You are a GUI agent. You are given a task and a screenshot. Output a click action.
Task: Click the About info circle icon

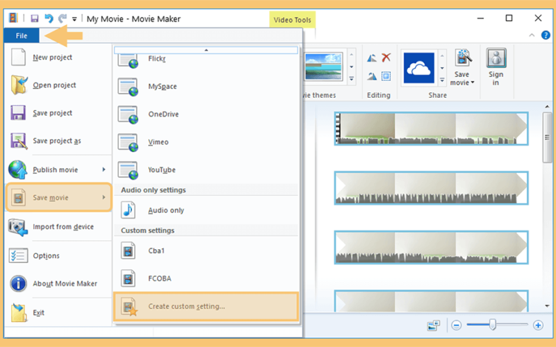pos(18,284)
